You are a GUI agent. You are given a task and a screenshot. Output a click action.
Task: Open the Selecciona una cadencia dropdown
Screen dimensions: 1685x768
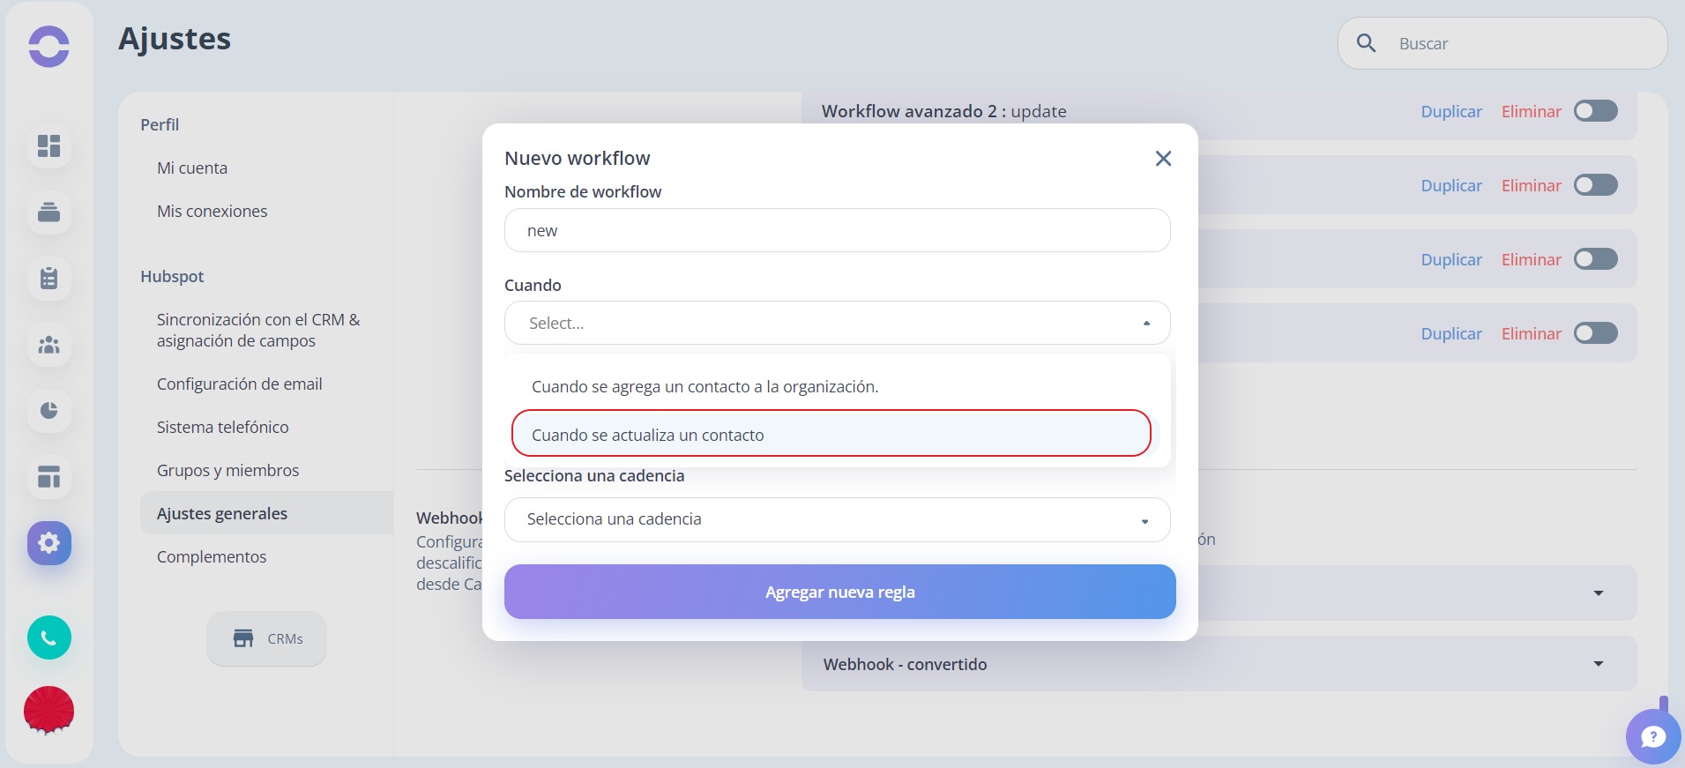[x=838, y=519]
